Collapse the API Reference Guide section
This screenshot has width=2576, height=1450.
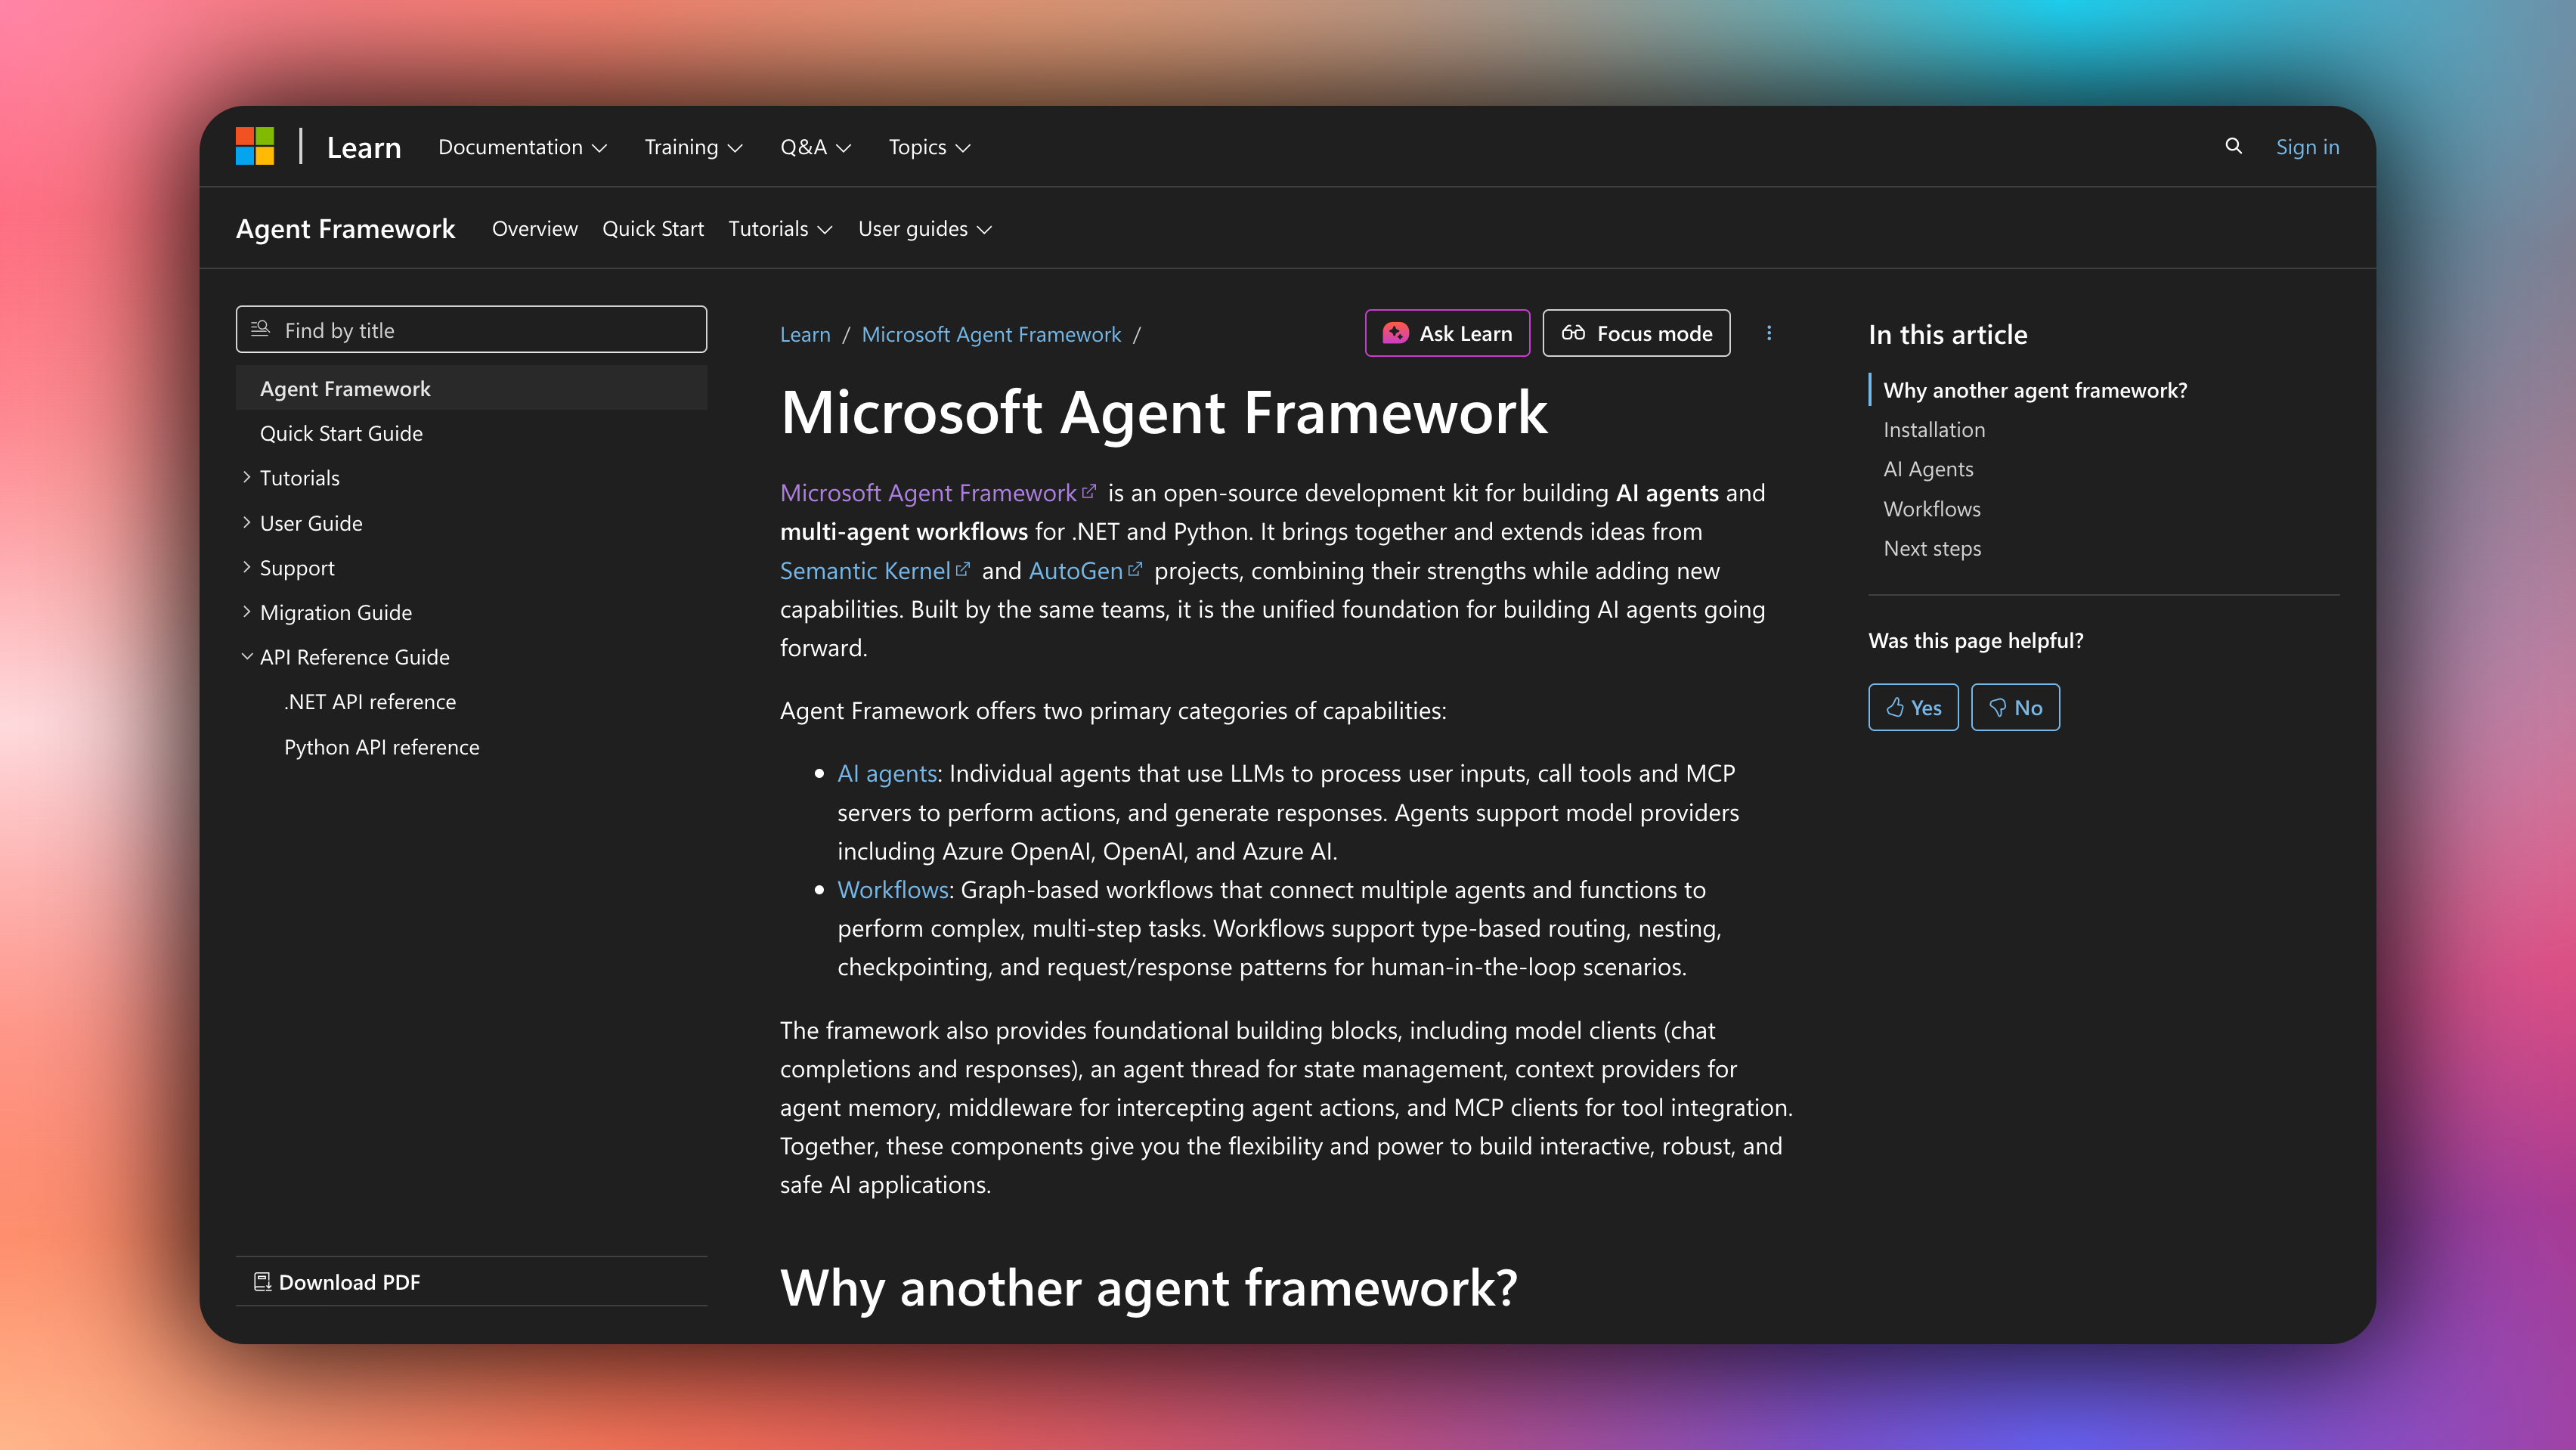coord(248,656)
